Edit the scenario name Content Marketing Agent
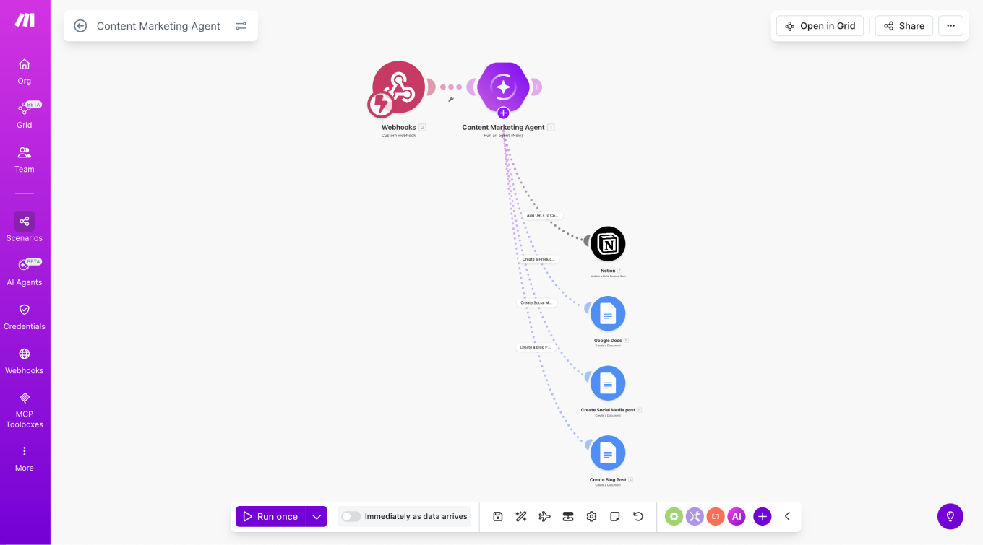The width and height of the screenshot is (983, 545). (x=158, y=26)
